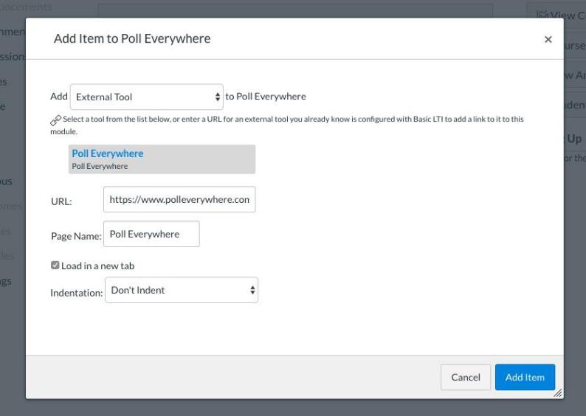Image resolution: width=586 pixels, height=416 pixels.
Task: Select Poll Everywhere tool from the list
Action: [162, 159]
